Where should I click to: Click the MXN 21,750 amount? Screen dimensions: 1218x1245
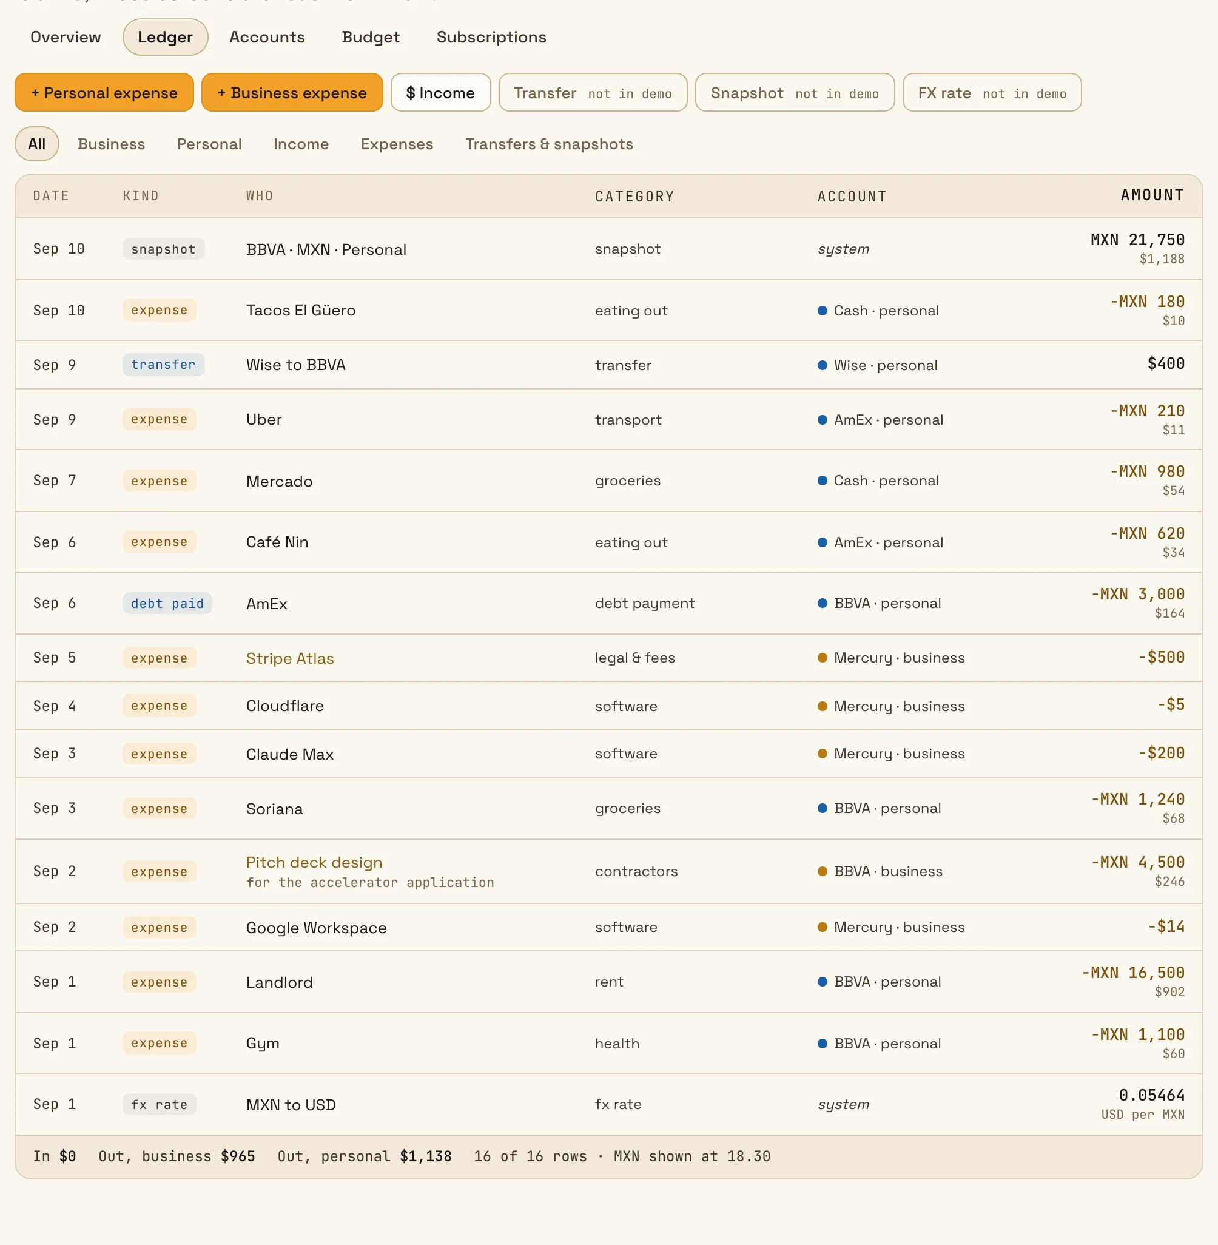tap(1137, 240)
